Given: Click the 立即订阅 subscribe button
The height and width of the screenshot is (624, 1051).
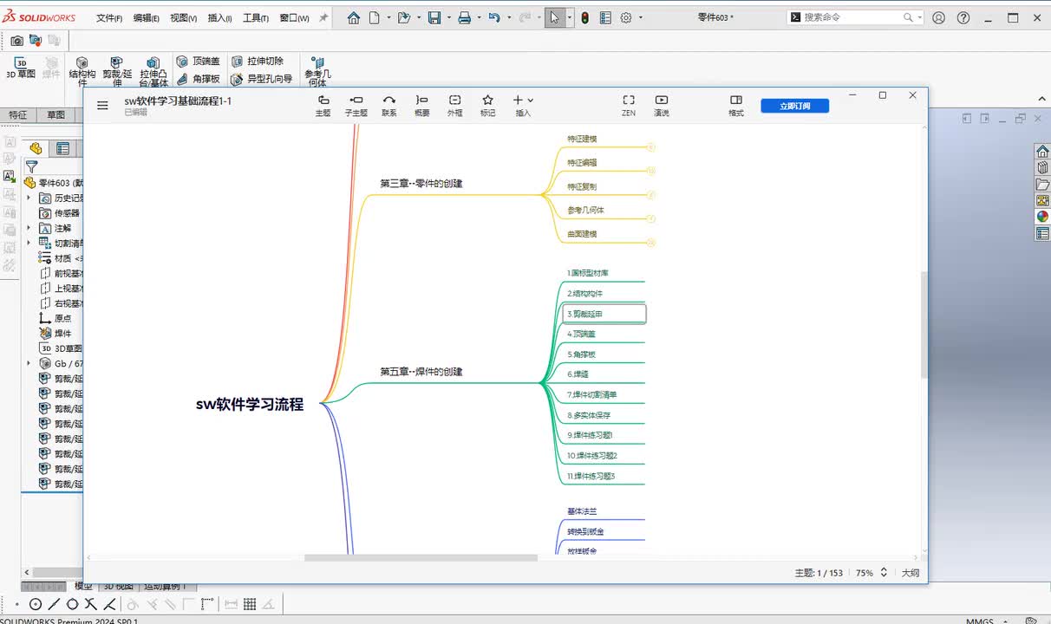Looking at the screenshot, I should click(795, 106).
